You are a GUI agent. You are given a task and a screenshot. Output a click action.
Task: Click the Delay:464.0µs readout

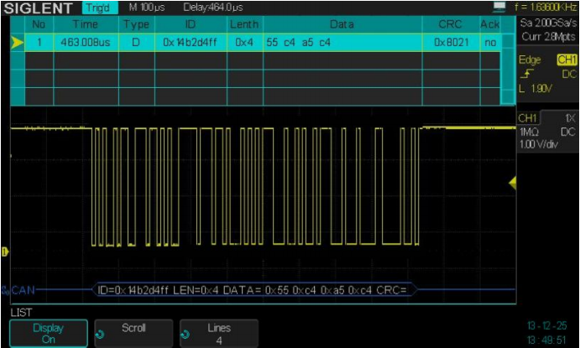[x=213, y=8]
